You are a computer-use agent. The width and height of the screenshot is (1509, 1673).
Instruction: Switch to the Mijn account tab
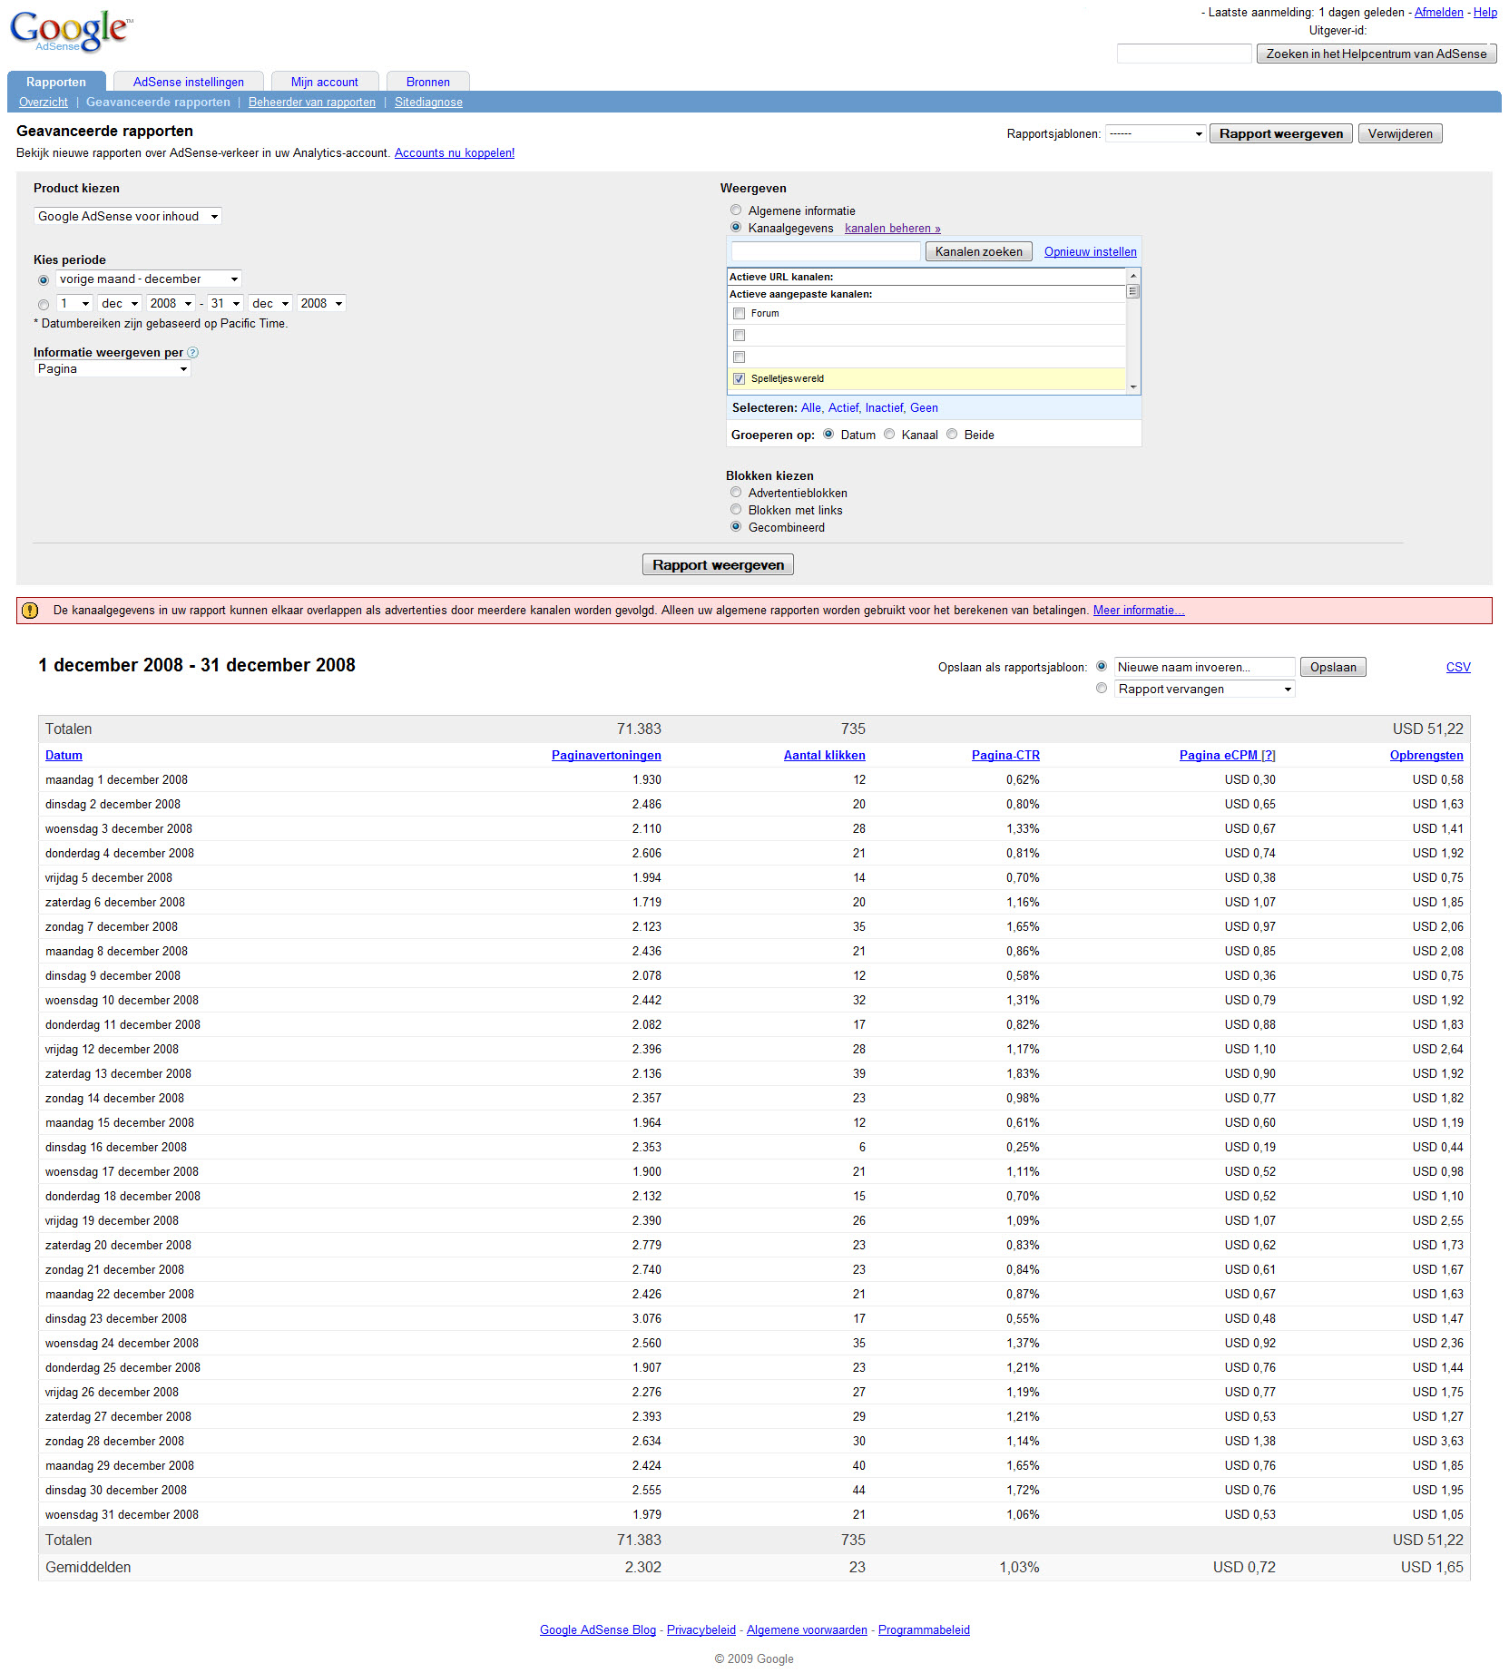coord(325,82)
